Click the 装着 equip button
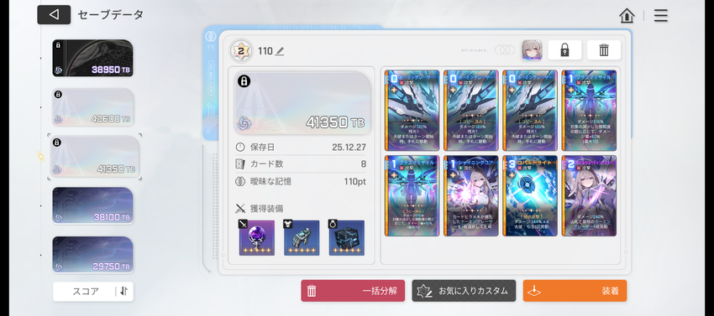Screen dimensions: 714x316 click(x=575, y=291)
